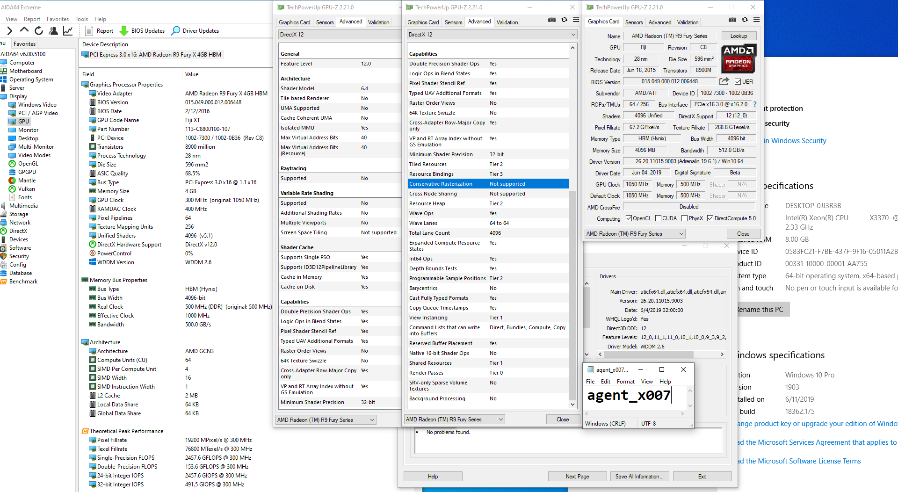898x492 pixels.
Task: Click into Notepad text area with agent_x007
Action: (635, 398)
